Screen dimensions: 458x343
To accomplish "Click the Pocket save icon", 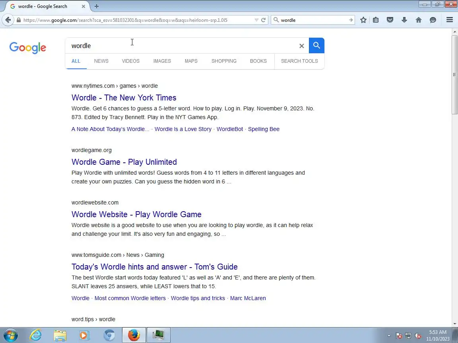I will [x=390, y=20].
